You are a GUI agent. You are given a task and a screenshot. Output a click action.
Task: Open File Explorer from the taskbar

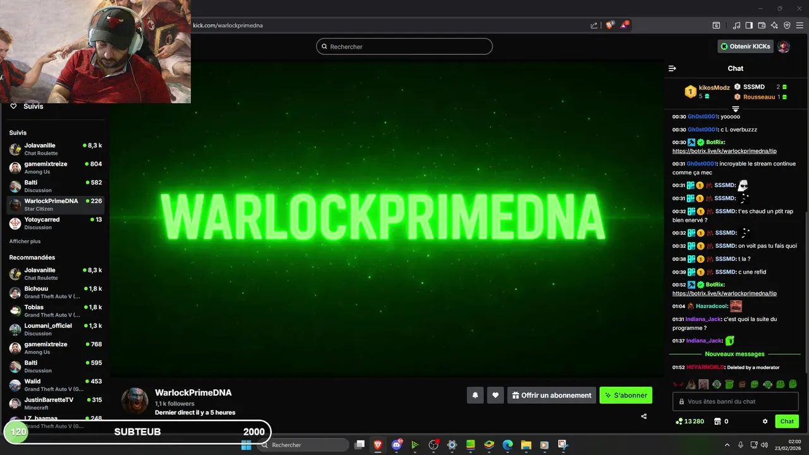526,445
